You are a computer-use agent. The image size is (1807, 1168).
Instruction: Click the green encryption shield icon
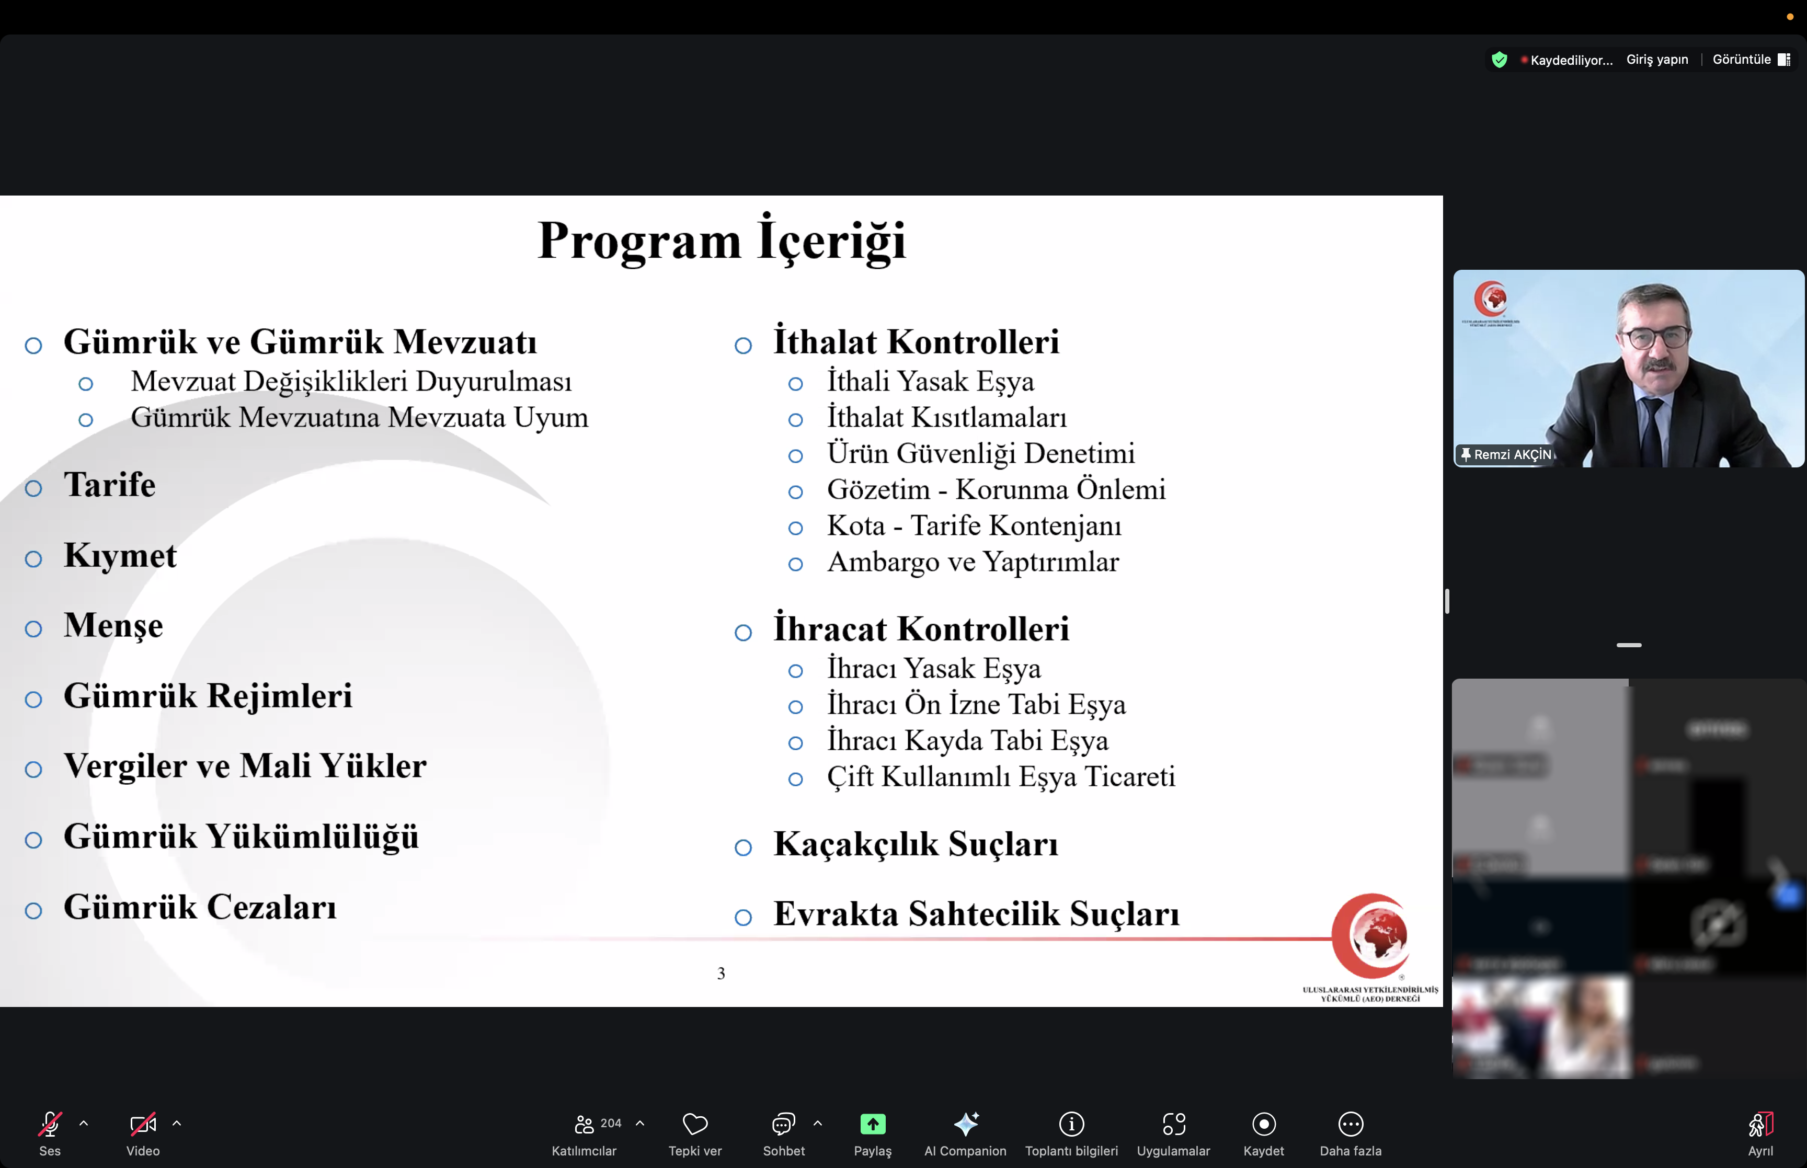pyautogui.click(x=1499, y=60)
